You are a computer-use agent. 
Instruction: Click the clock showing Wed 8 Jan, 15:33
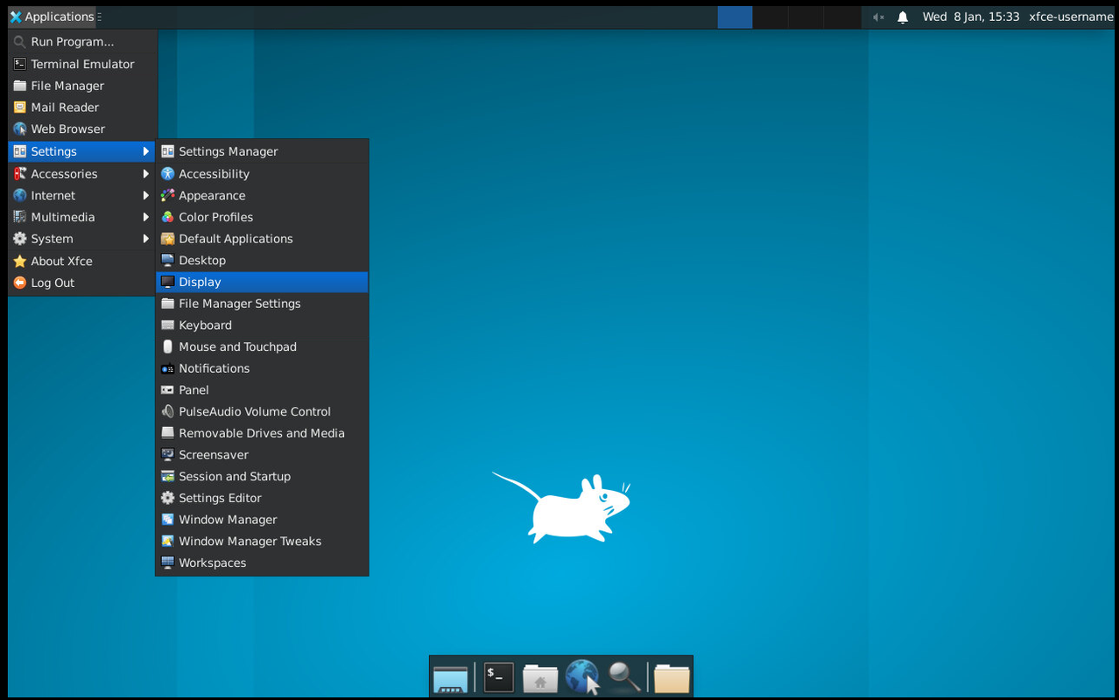pyautogui.click(x=971, y=17)
